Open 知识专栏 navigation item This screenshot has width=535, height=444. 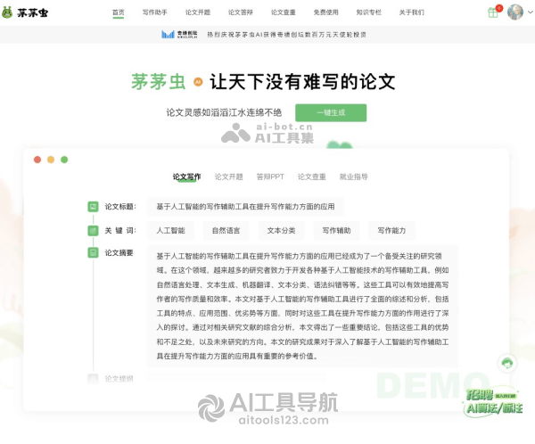tap(369, 12)
